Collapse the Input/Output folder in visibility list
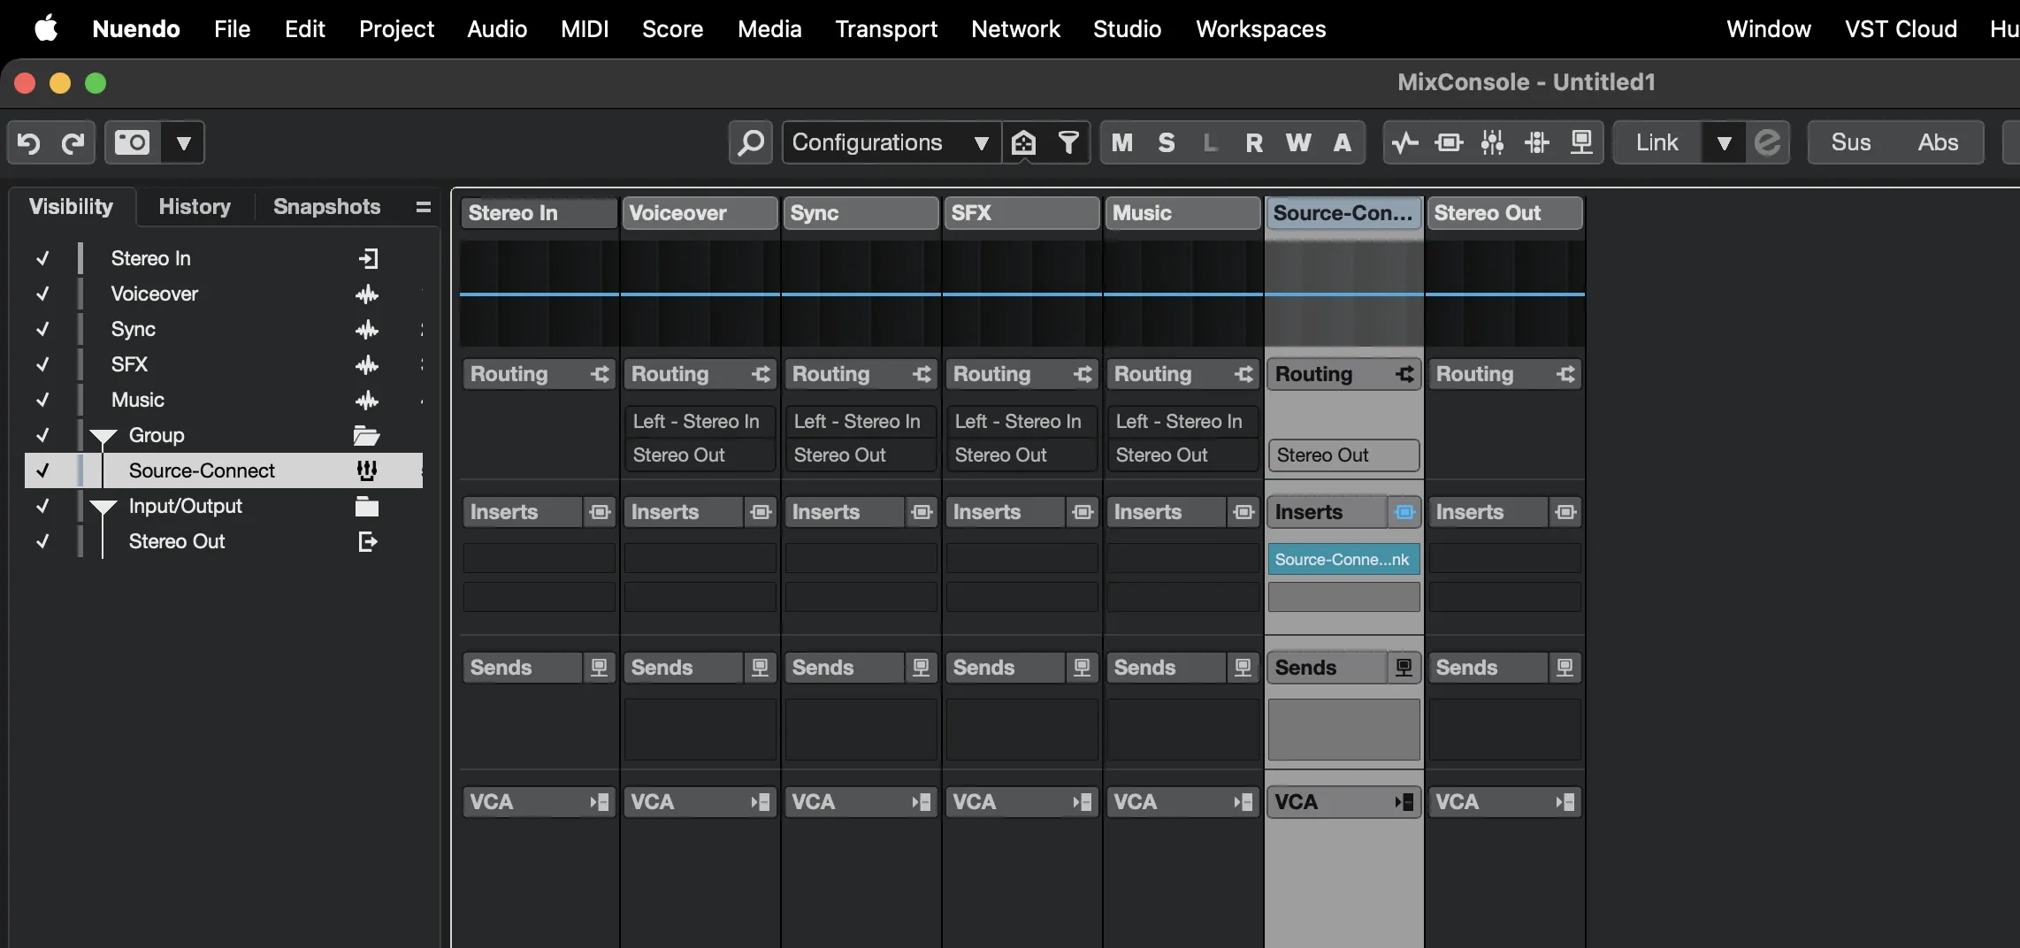This screenshot has width=2020, height=948. [103, 507]
